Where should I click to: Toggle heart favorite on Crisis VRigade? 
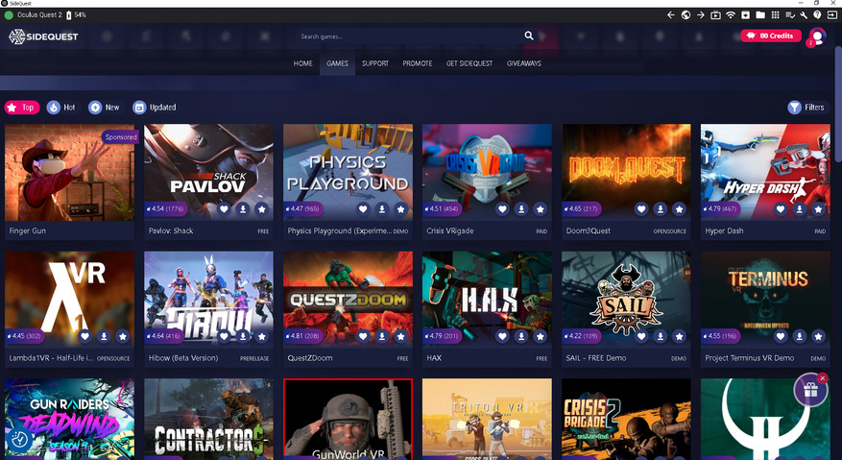pyautogui.click(x=502, y=209)
